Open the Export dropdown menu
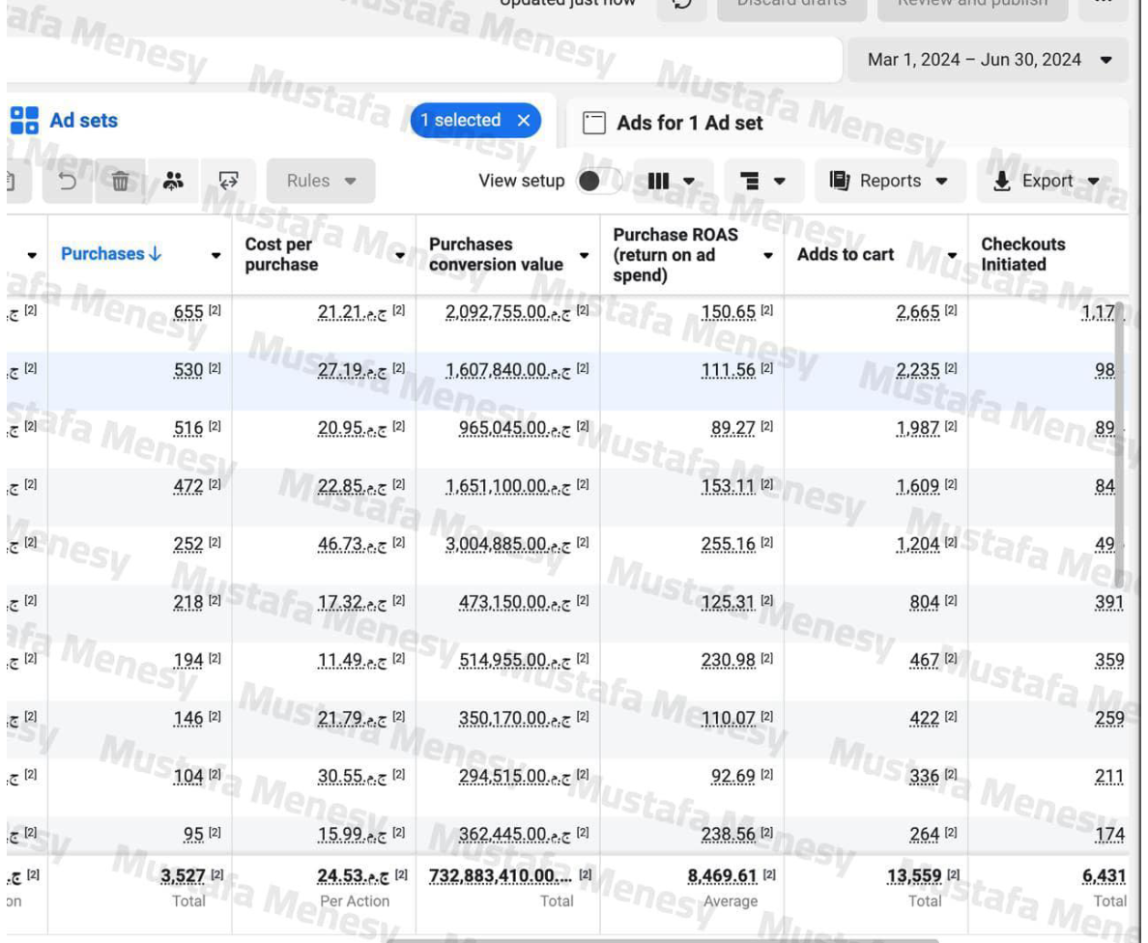The width and height of the screenshot is (1148, 943). point(1048,181)
